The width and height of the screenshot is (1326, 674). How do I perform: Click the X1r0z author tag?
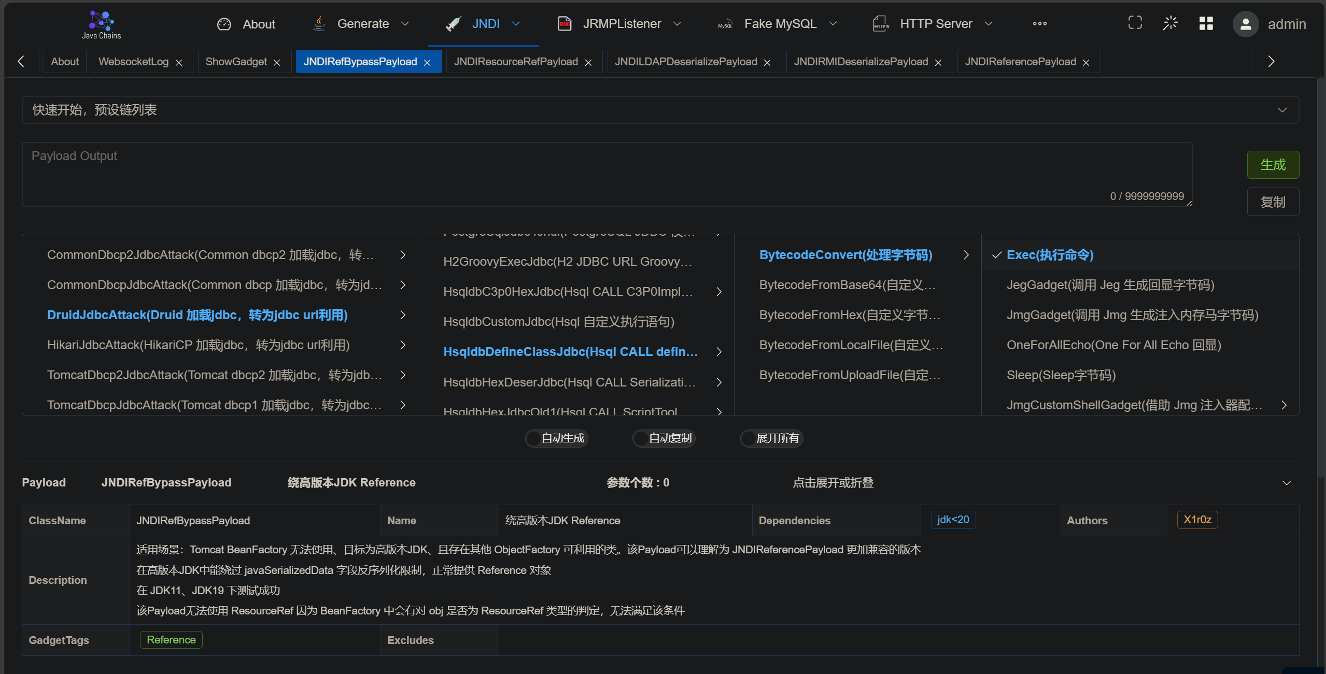[1197, 520]
